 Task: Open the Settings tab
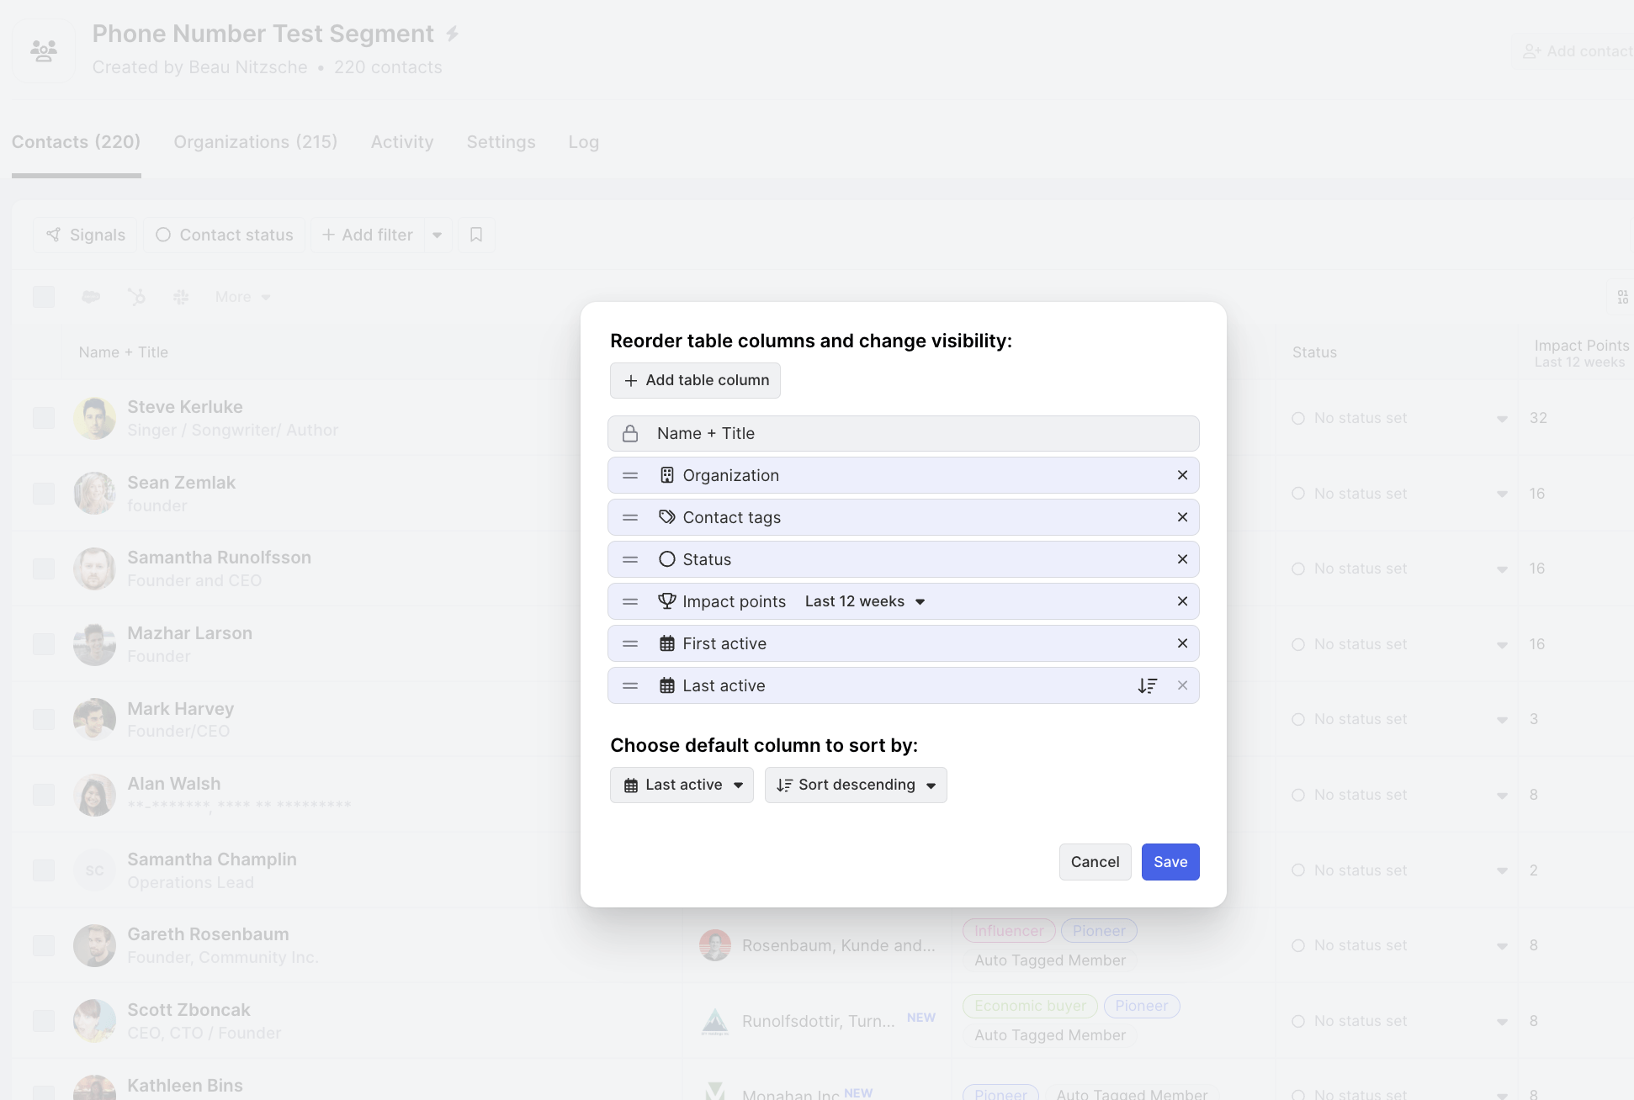[501, 142]
